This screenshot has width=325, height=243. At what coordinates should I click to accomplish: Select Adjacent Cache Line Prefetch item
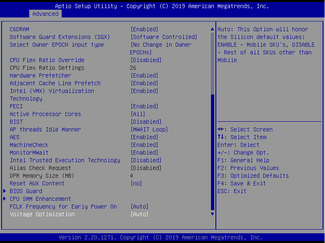[55, 83]
